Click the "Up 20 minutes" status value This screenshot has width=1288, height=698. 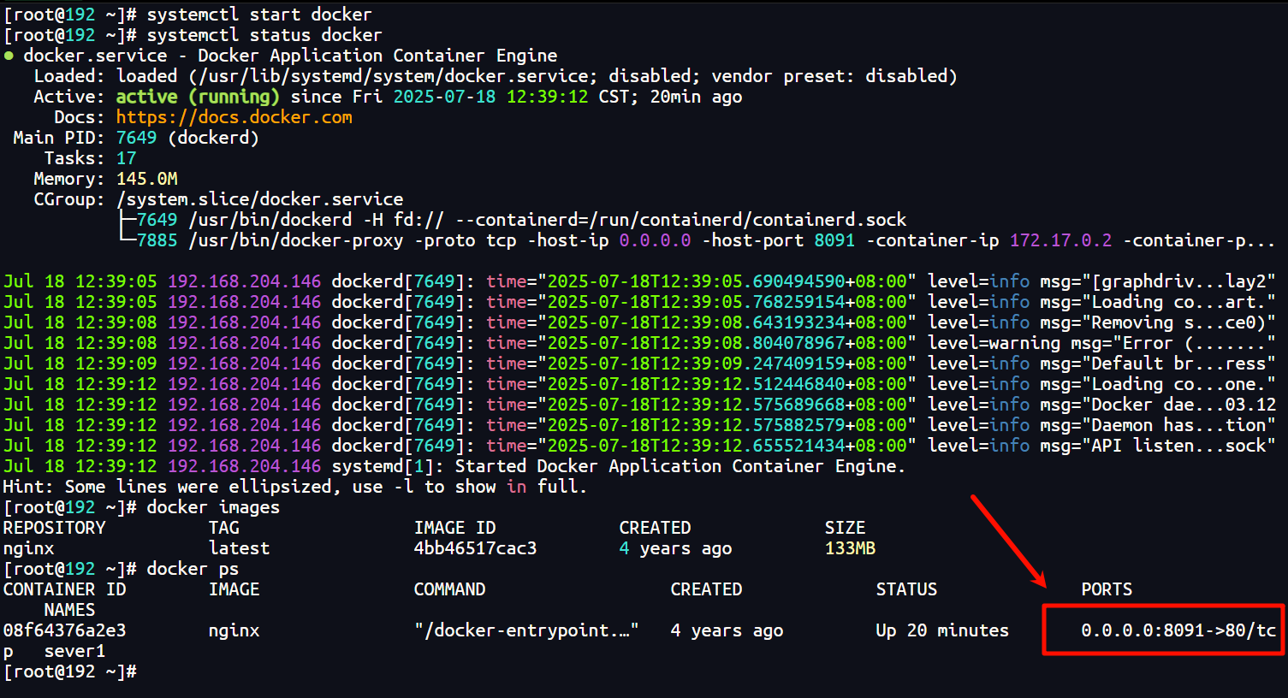[x=941, y=630]
